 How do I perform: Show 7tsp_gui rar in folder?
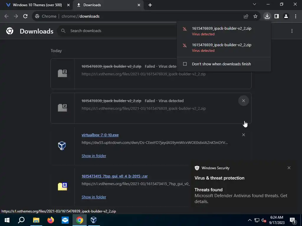94,197
